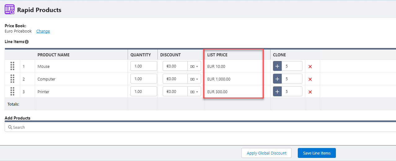Click the drag handle on Computer row
The height and width of the screenshot is (161, 396).
tap(12, 79)
